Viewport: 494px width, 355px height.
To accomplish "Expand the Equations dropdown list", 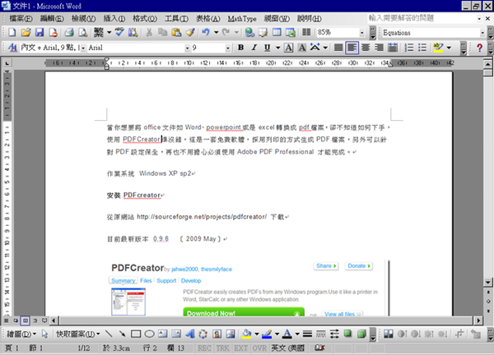I will [482, 33].
